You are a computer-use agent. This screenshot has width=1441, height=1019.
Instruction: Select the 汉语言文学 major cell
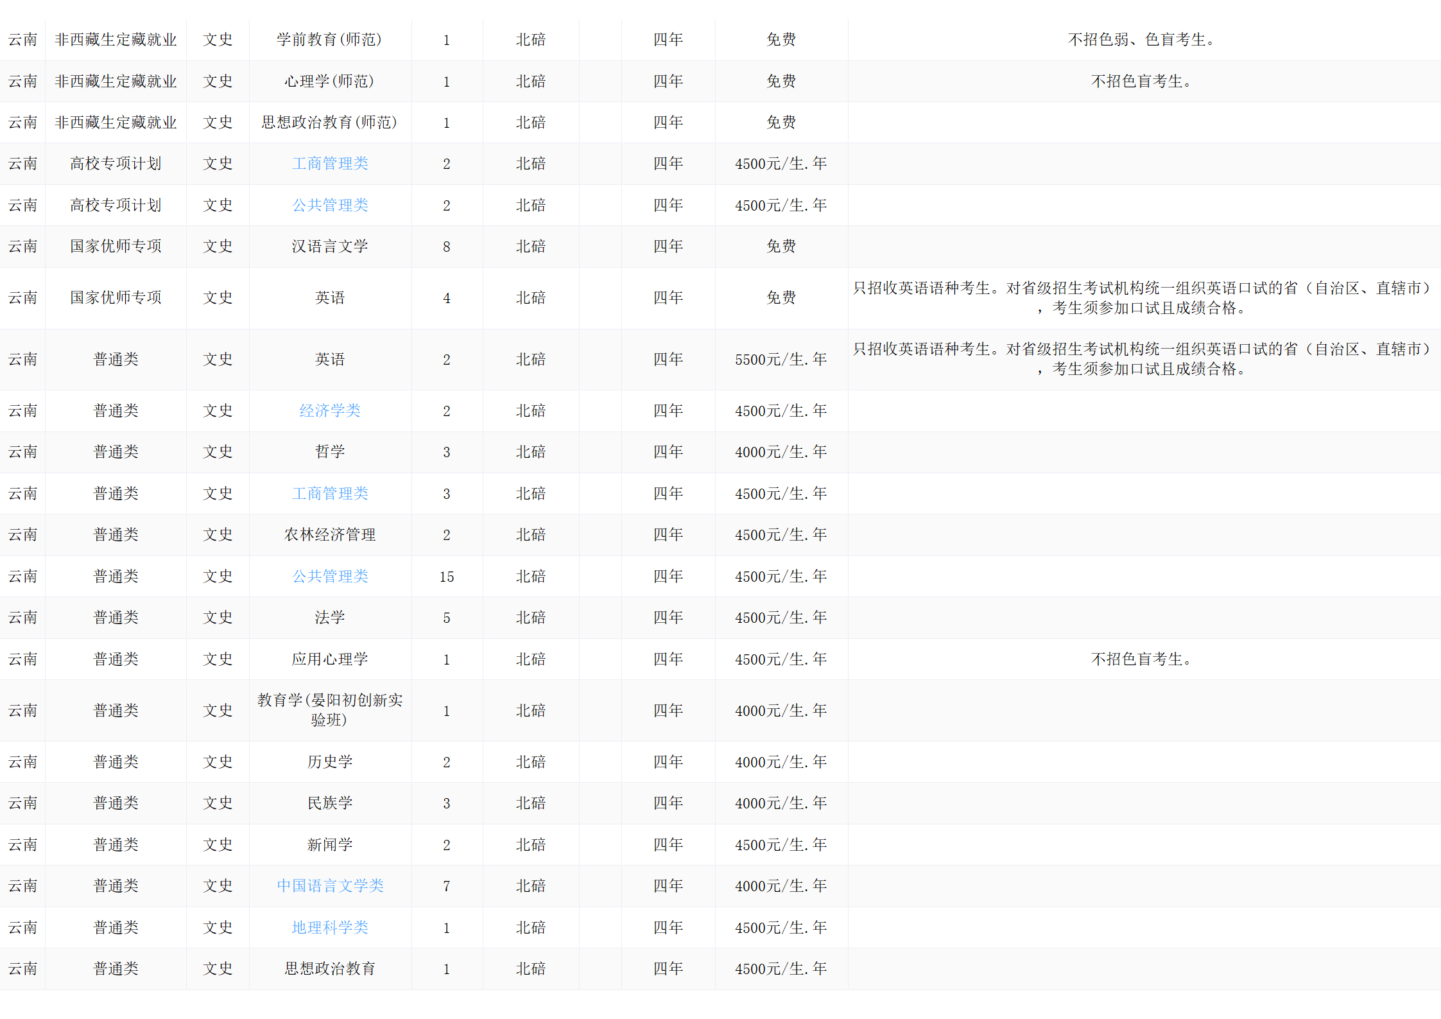[x=330, y=247]
